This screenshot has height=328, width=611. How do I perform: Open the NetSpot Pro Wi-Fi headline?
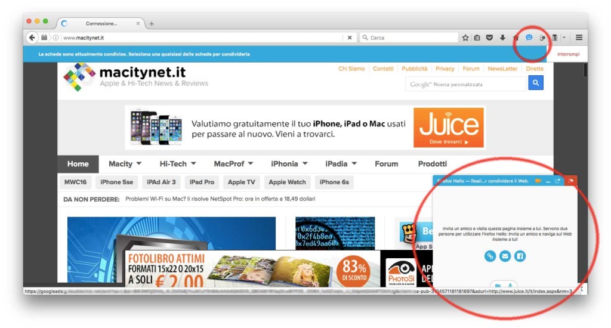(220, 199)
